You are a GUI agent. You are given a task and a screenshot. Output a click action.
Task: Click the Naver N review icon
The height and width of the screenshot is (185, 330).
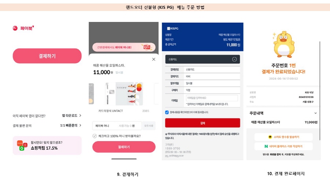tap(266, 146)
